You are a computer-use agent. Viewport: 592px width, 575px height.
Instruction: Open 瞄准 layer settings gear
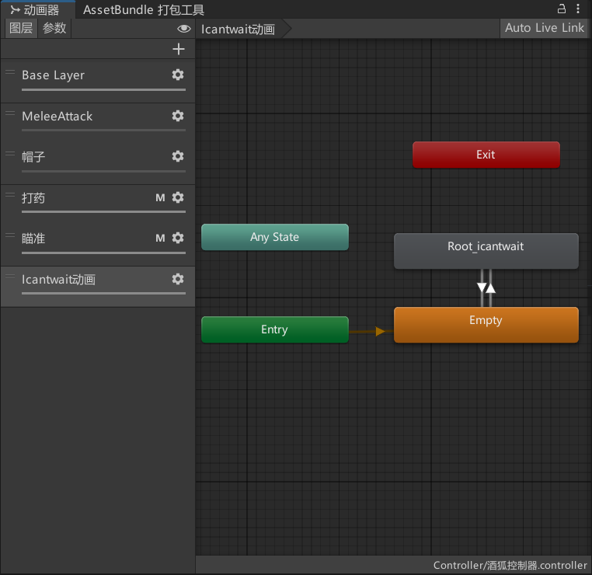pos(178,238)
